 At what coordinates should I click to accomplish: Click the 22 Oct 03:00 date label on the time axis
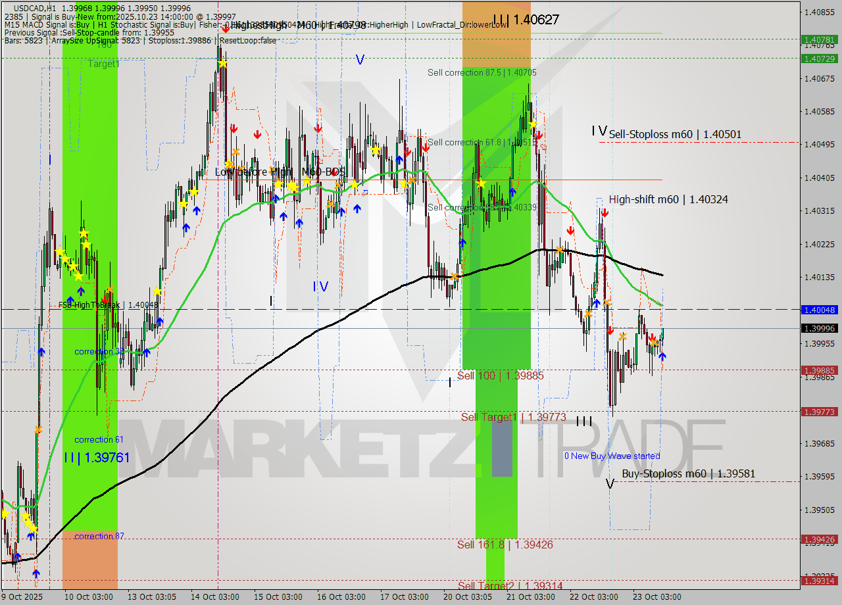click(x=594, y=597)
